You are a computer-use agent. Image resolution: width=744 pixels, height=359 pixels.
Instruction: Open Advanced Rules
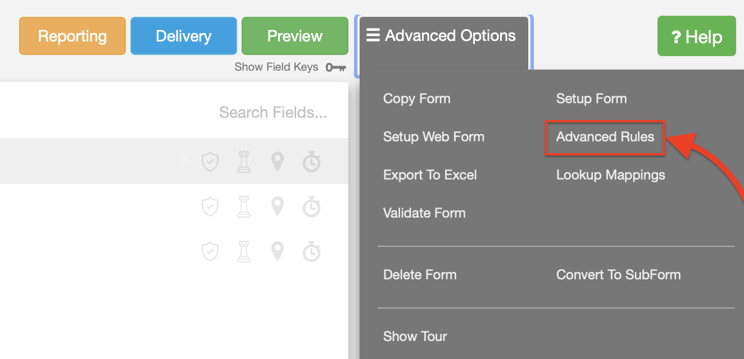pyautogui.click(x=605, y=137)
